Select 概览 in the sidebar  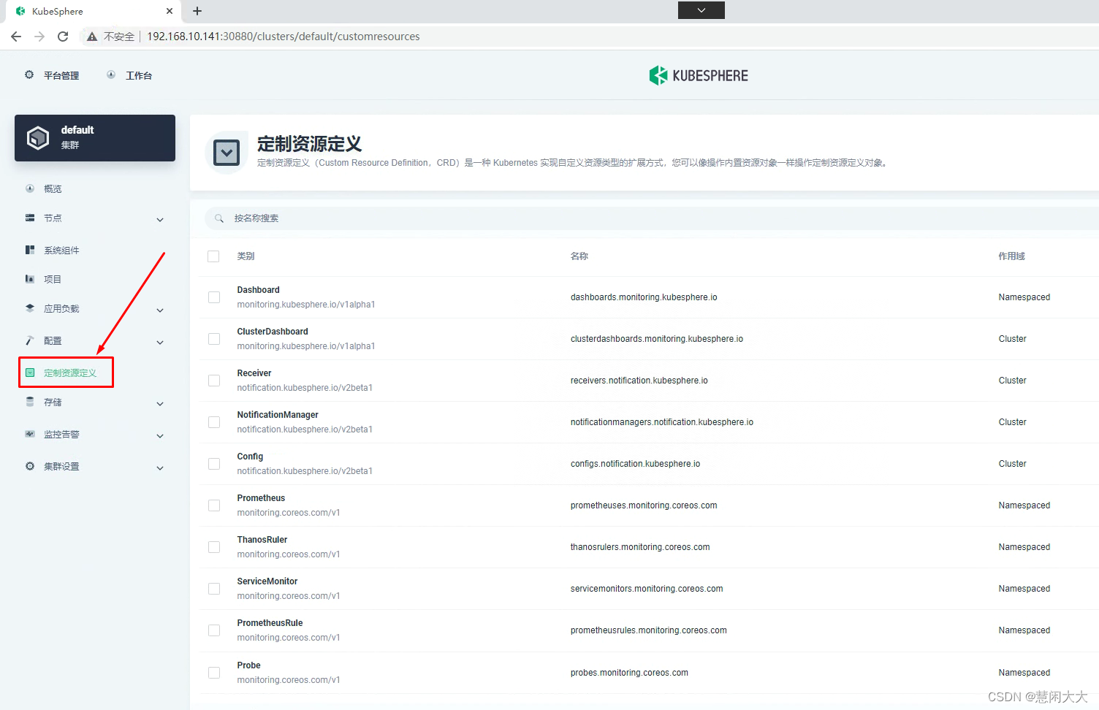[x=53, y=188]
